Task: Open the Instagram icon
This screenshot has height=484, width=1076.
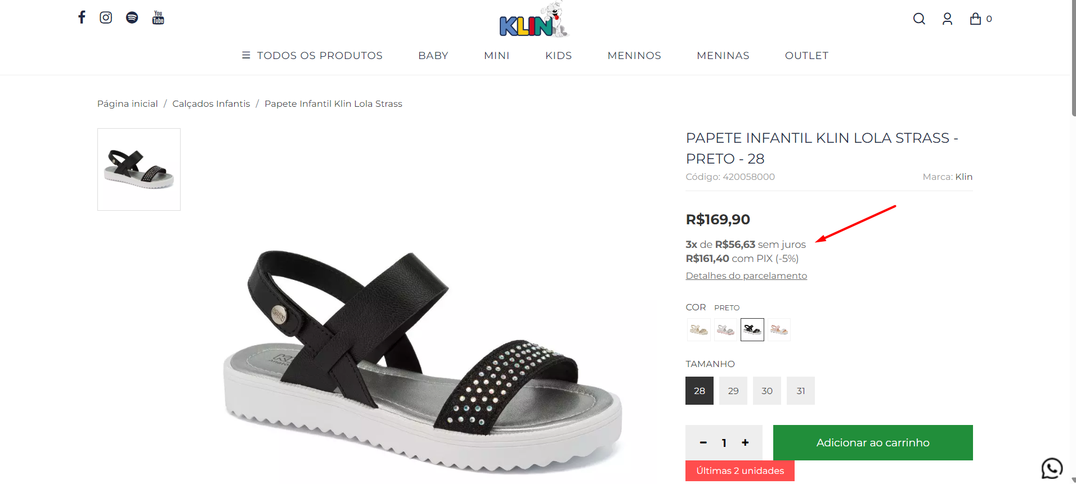Action: point(106,17)
